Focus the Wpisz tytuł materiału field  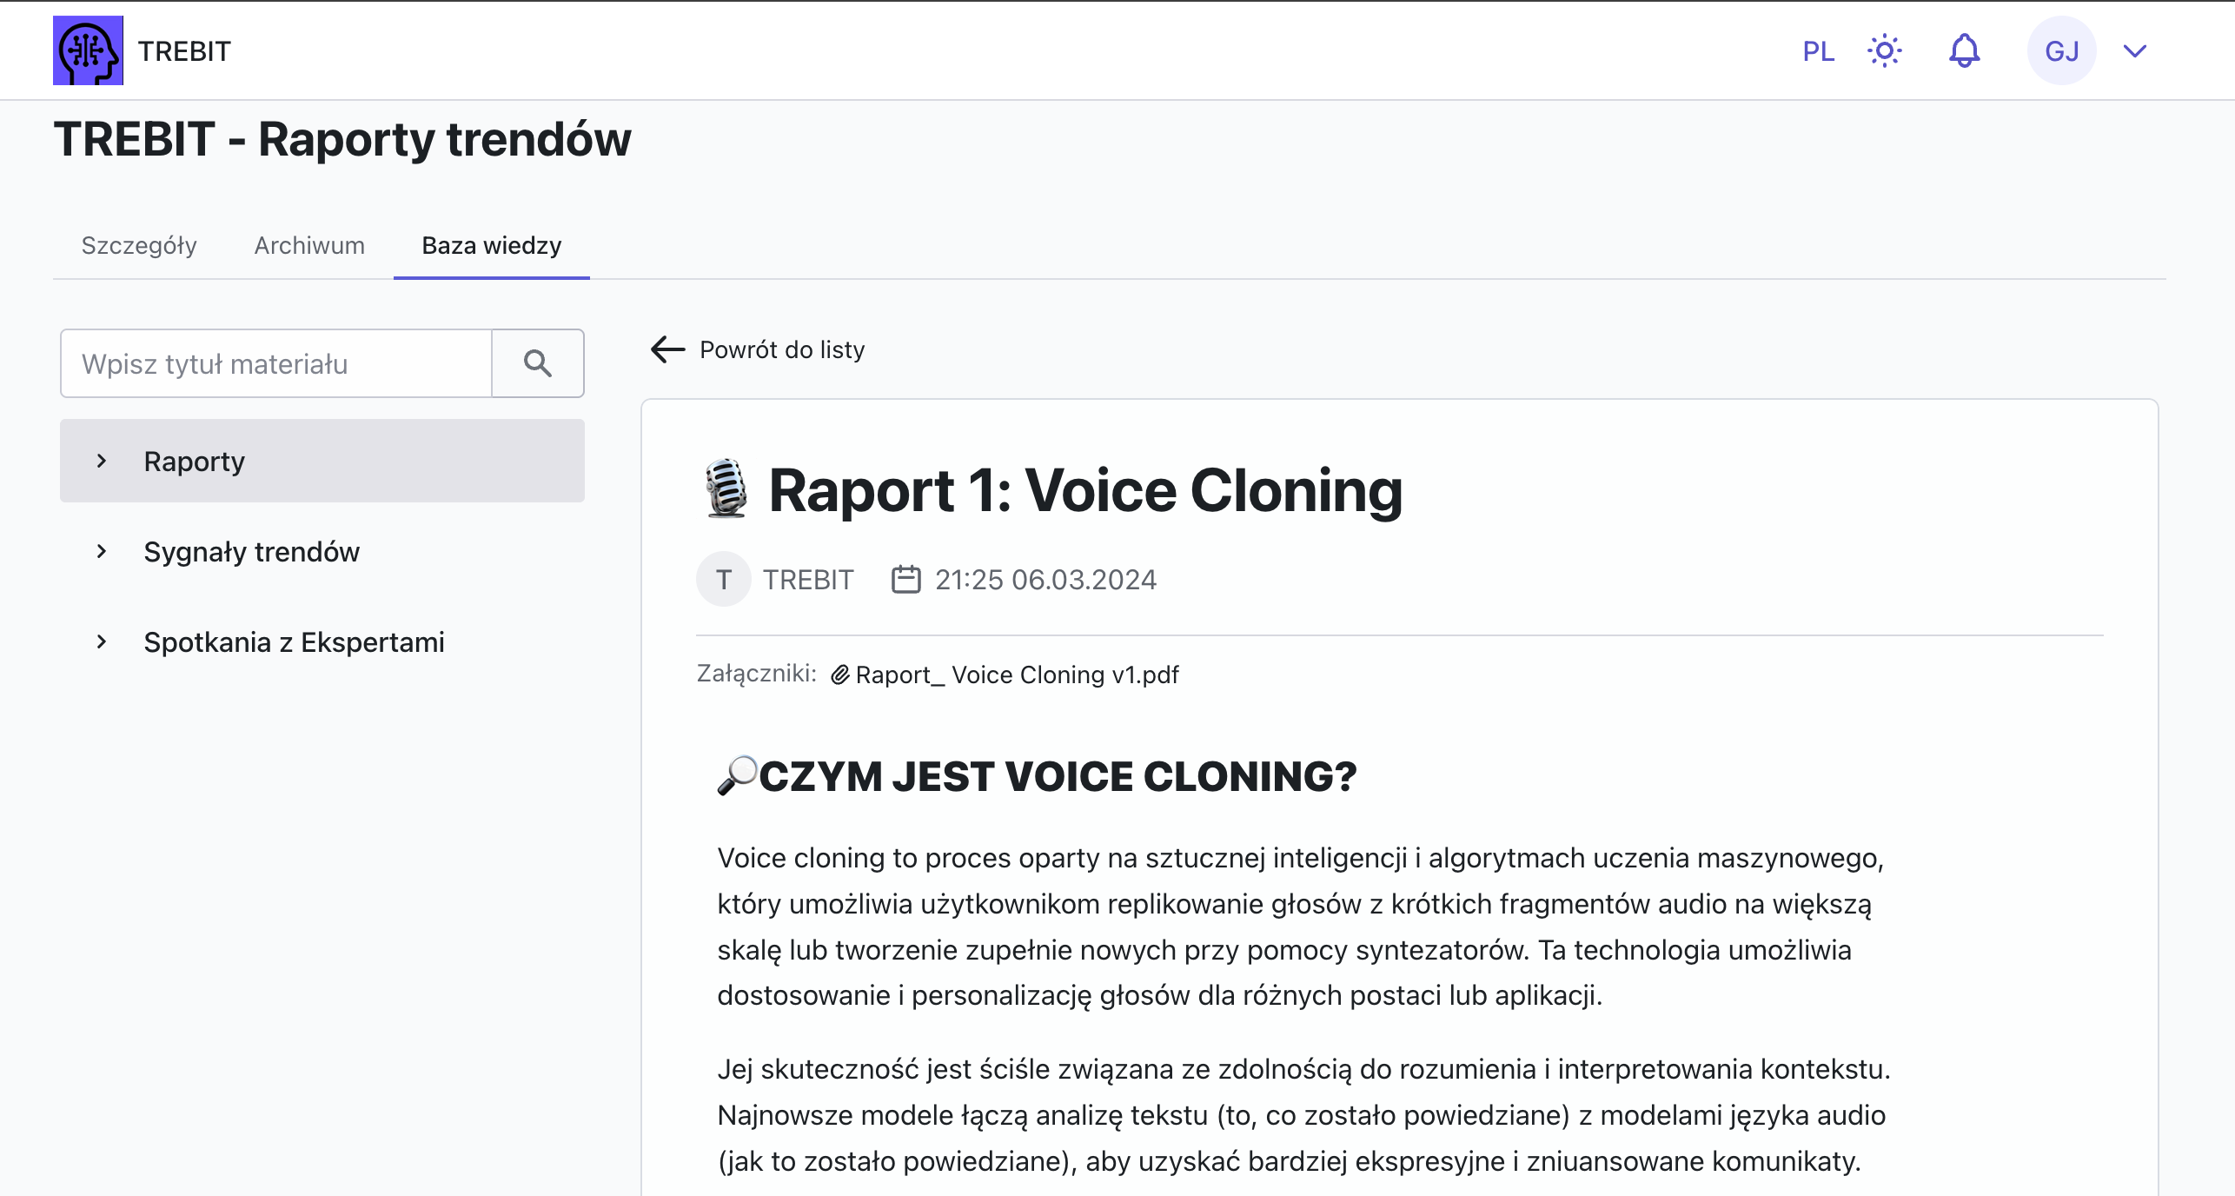(276, 363)
